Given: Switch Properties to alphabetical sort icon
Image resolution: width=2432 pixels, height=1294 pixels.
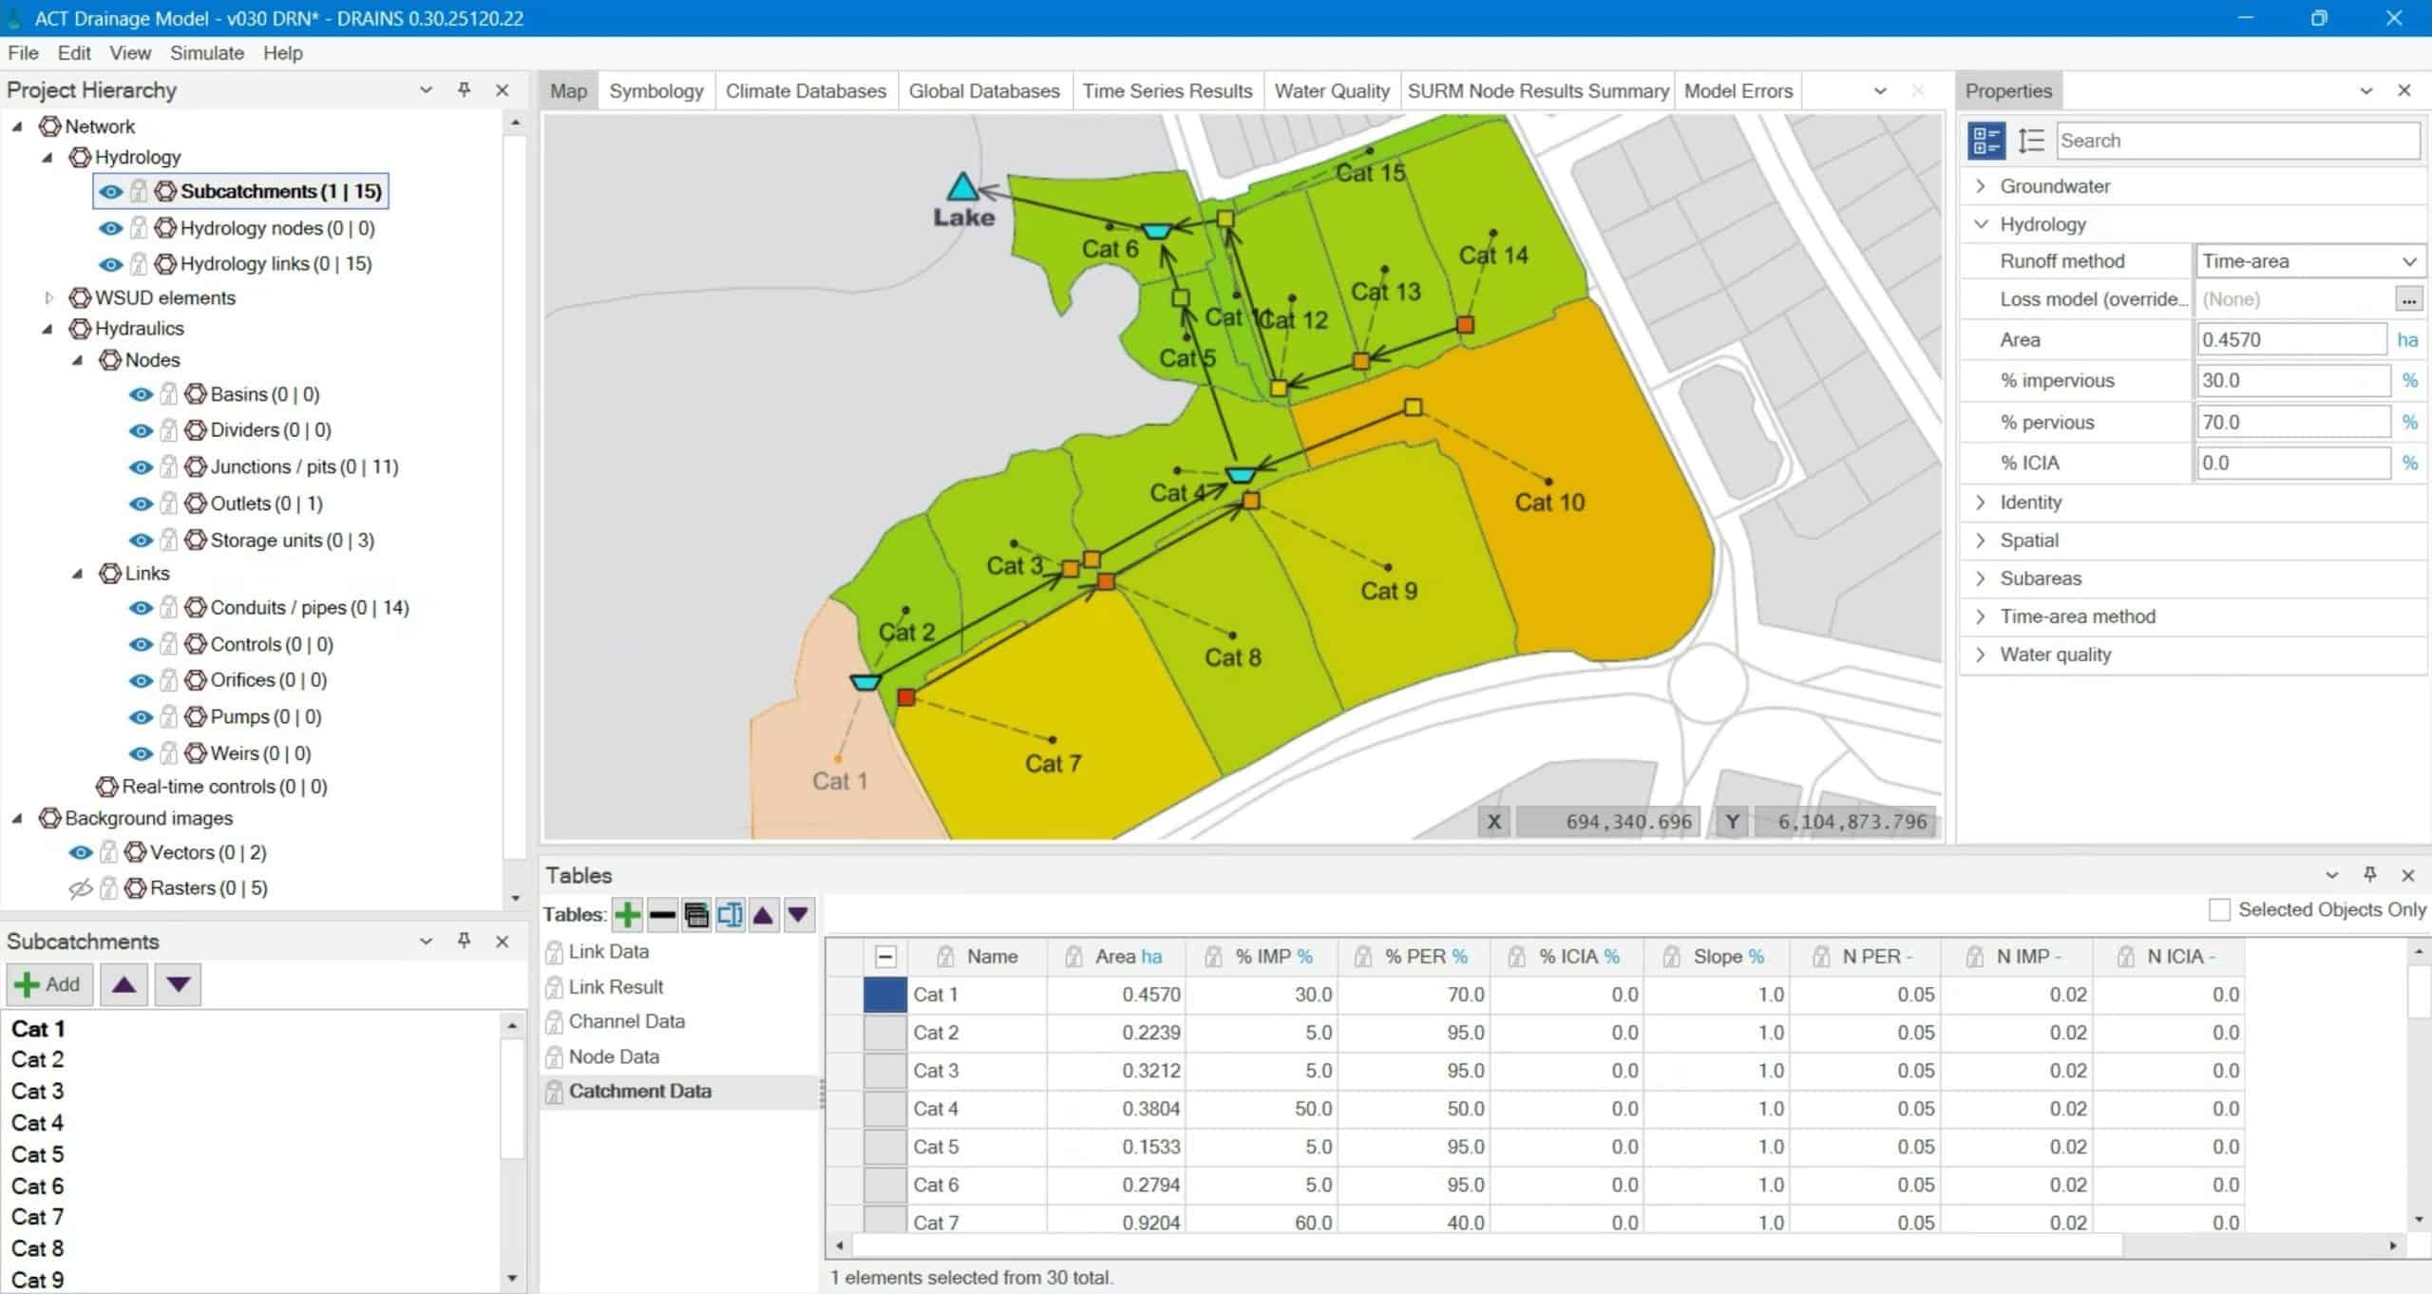Looking at the screenshot, I should pos(2030,141).
